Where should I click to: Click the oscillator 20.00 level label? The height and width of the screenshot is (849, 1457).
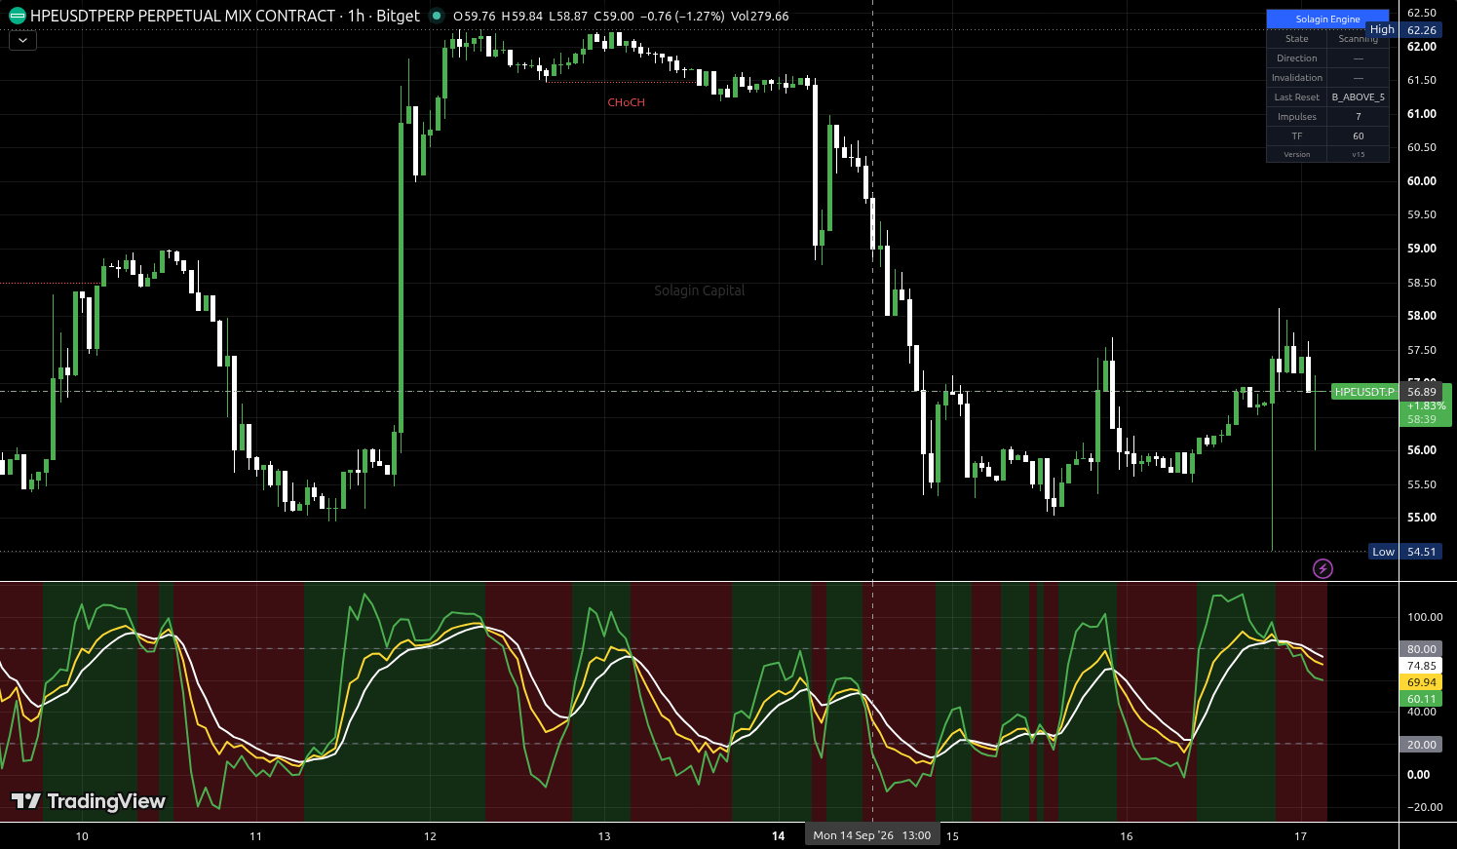coord(1421,745)
